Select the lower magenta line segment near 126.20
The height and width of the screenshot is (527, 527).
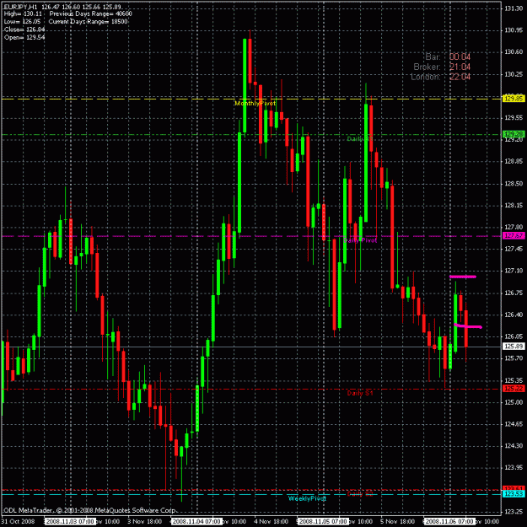point(468,326)
